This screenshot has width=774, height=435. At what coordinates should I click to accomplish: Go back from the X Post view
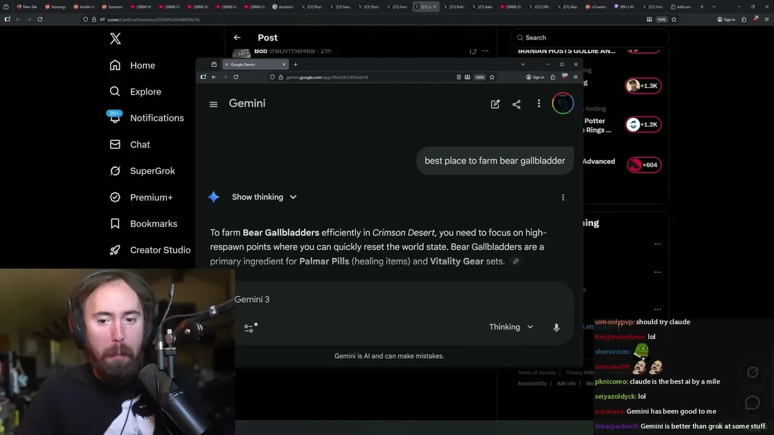click(x=237, y=37)
